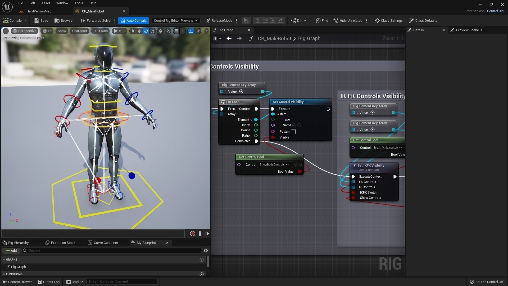Open the Control Rig Editor Preview dropdown

[x=175, y=21]
